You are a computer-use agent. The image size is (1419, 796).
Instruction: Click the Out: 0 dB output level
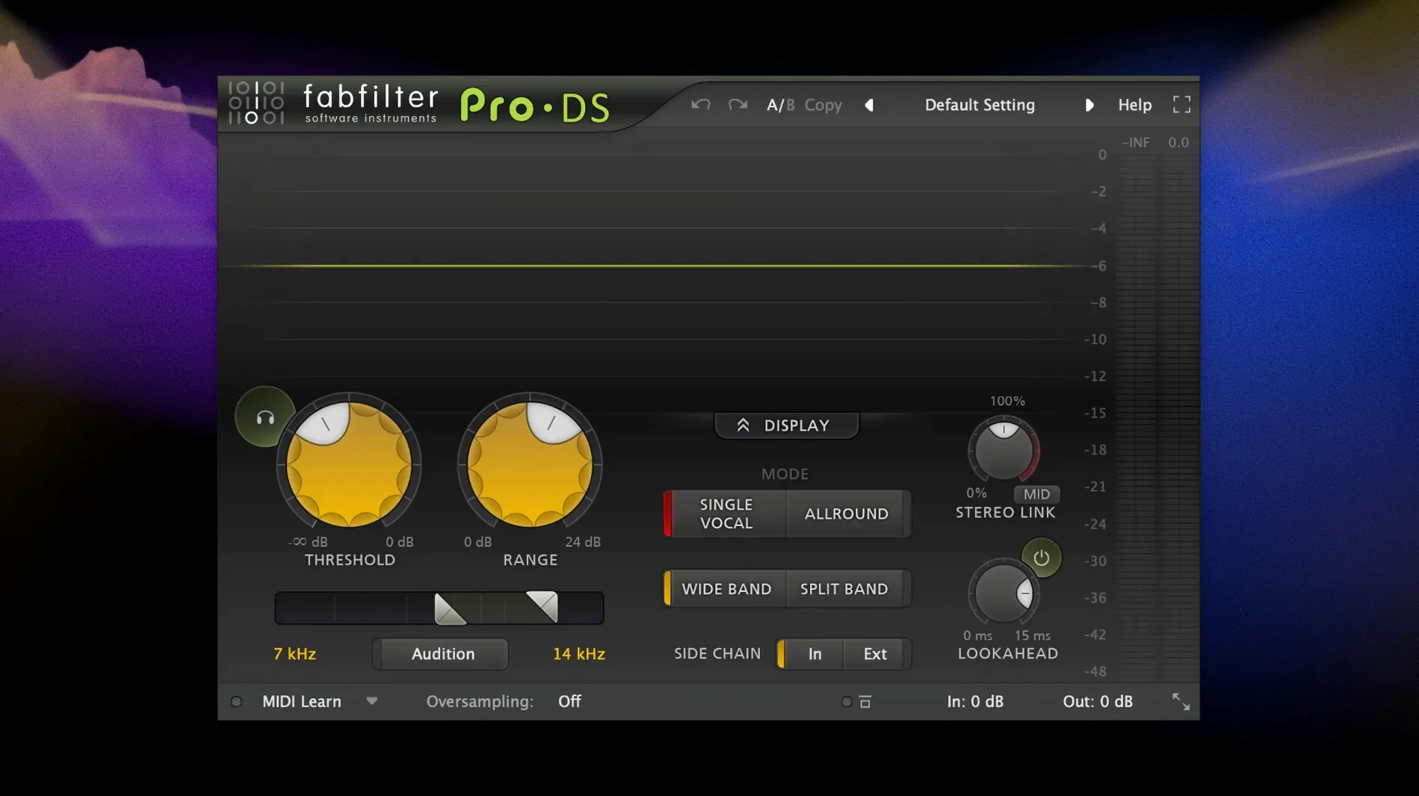click(1098, 702)
